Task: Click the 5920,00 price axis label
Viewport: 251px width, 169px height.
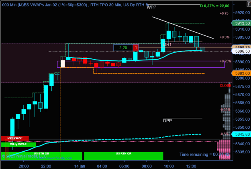Action: (x=243, y=12)
